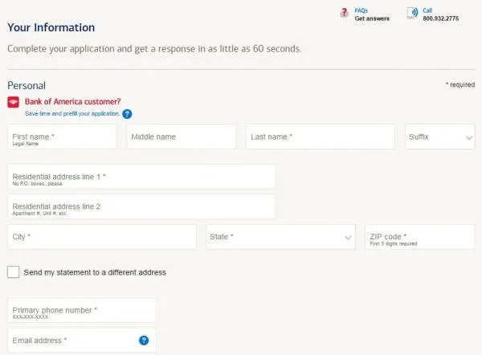Image resolution: width=482 pixels, height=355 pixels.
Task: Click the Bank of America logo icon
Action: [x=13, y=102]
